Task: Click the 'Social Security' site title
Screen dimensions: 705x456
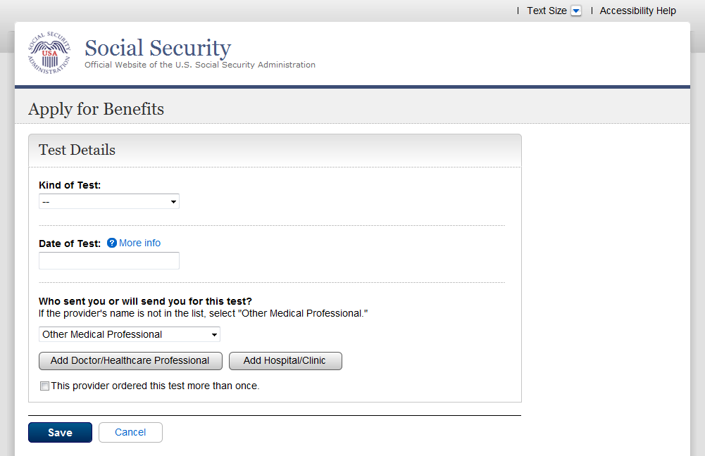Action: [x=158, y=48]
